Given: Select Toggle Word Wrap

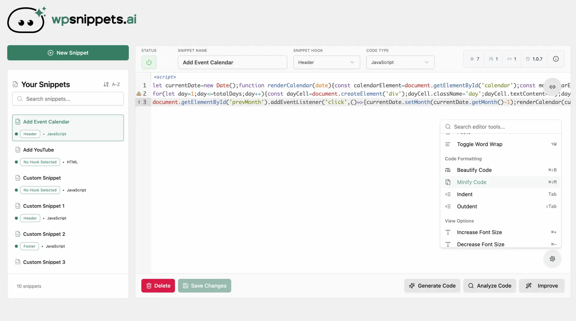Looking at the screenshot, I should coord(501,144).
